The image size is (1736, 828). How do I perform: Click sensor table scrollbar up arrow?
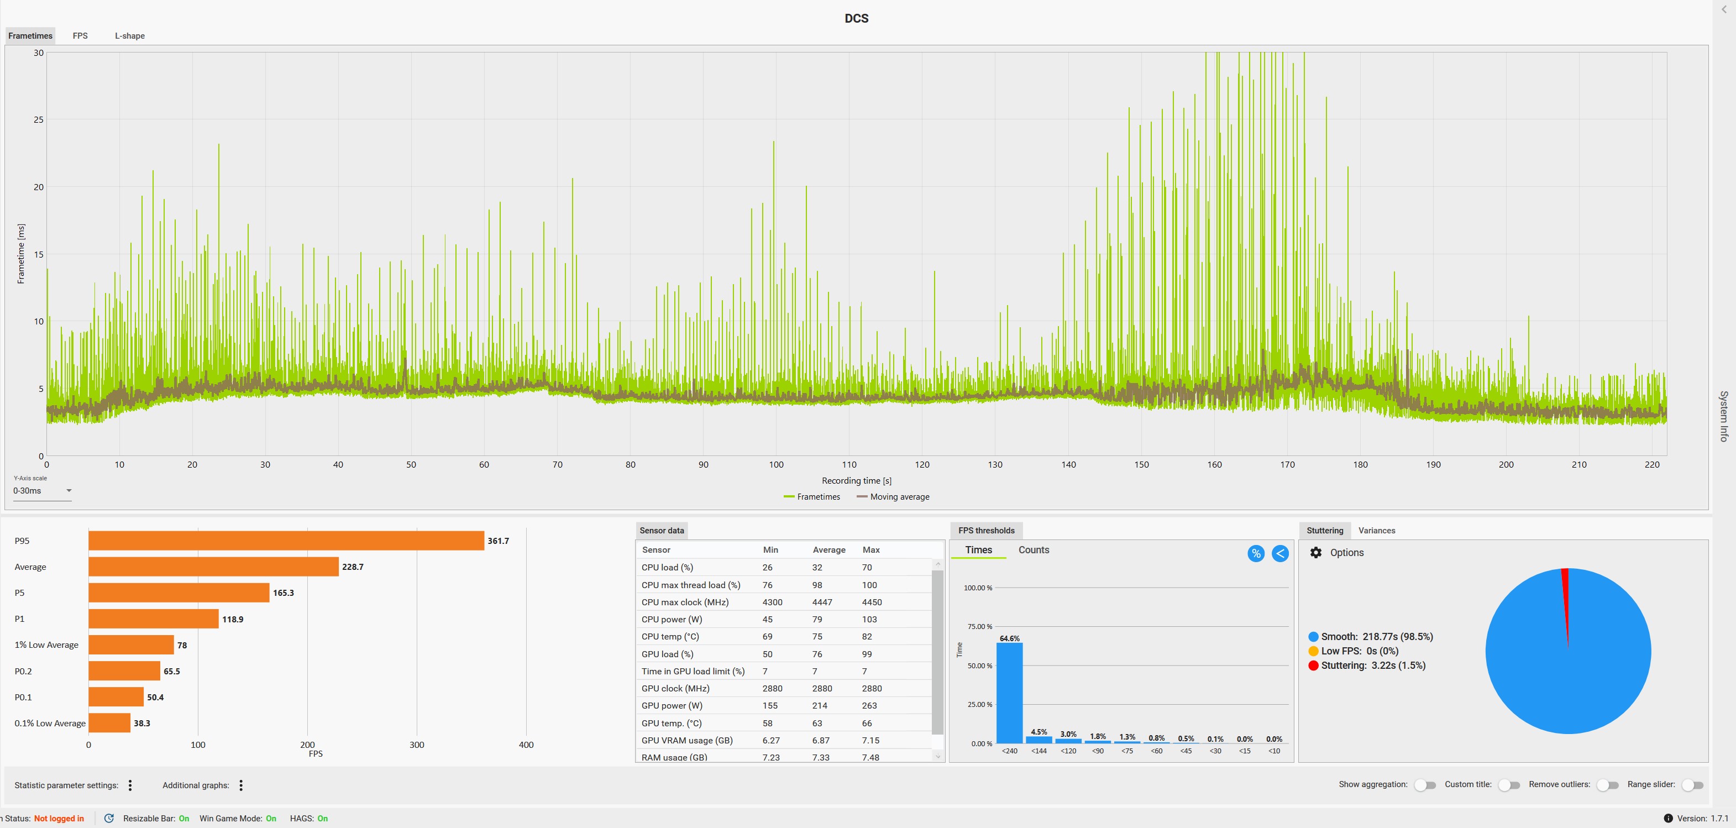tap(937, 564)
